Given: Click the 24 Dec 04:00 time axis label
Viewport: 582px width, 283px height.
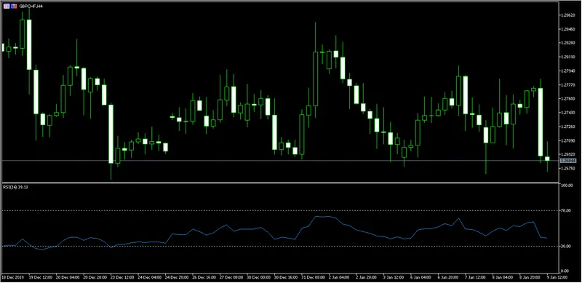Looking at the screenshot, I should 150,277.
